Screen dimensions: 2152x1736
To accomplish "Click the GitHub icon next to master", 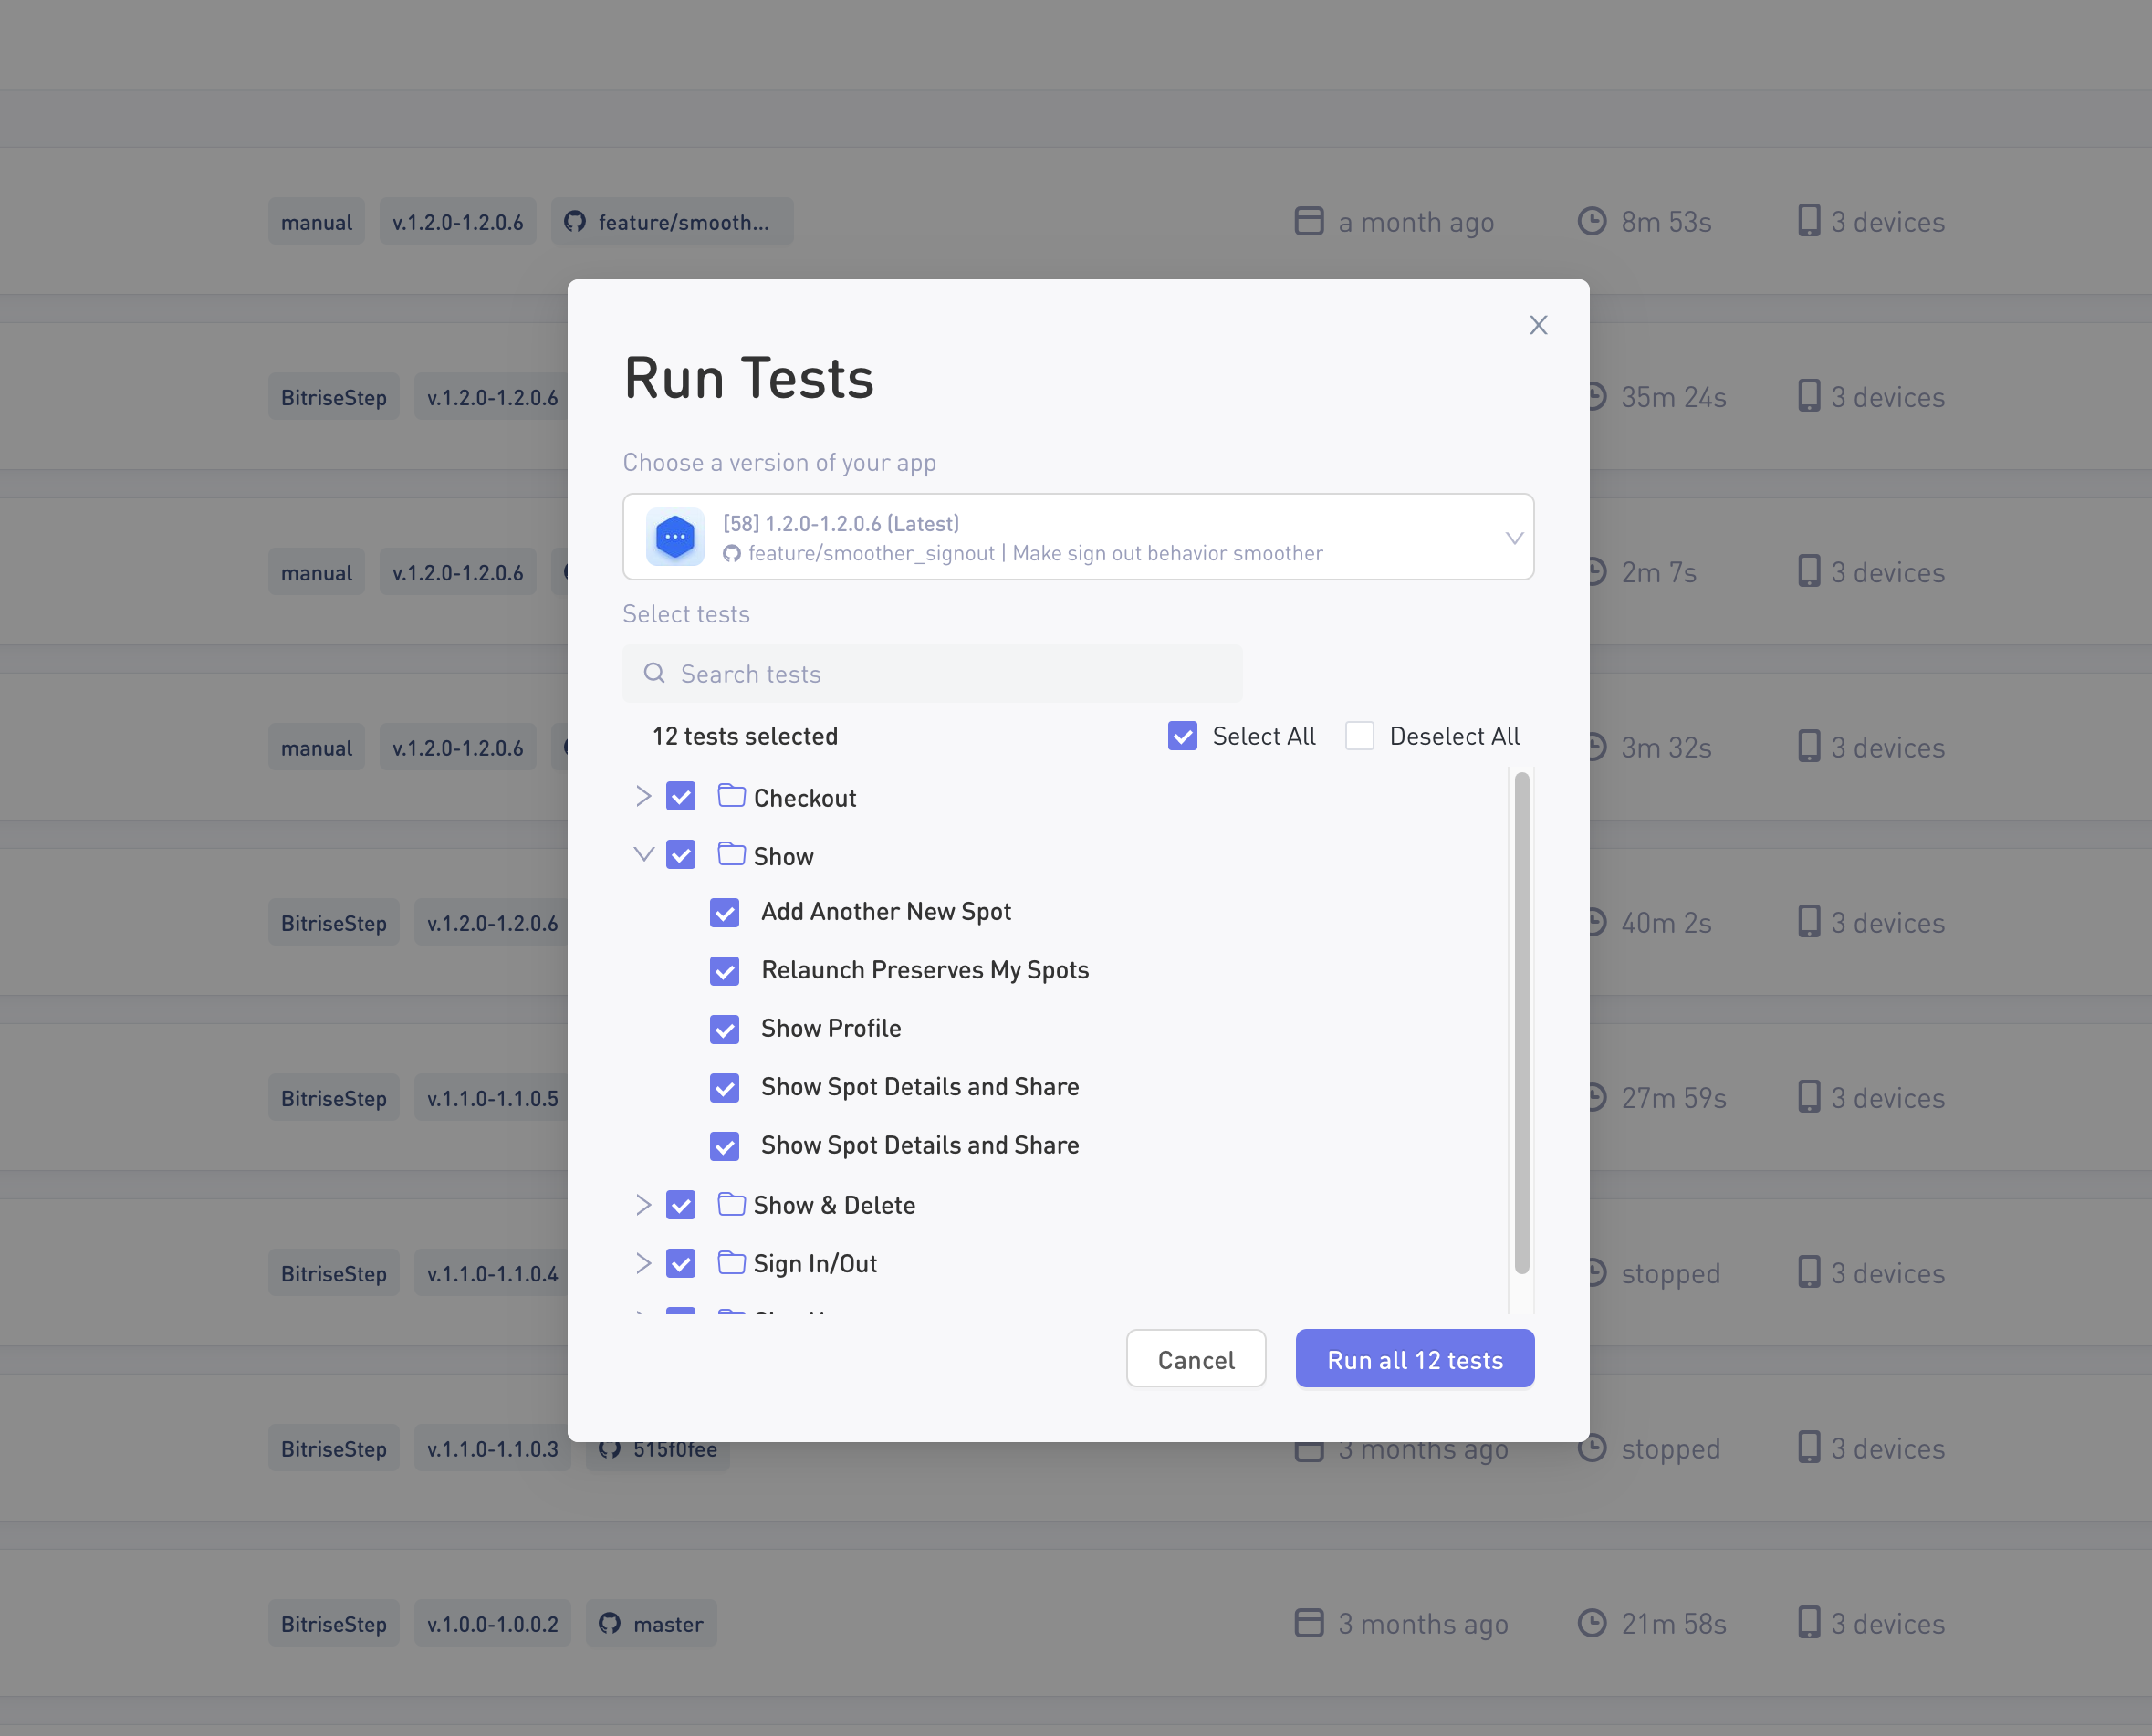I will [x=609, y=1623].
